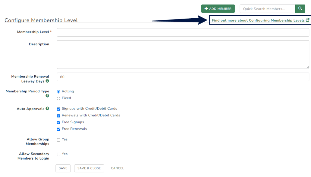Click the plus icon on Add Member
The width and height of the screenshot is (311, 177).
(x=206, y=8)
